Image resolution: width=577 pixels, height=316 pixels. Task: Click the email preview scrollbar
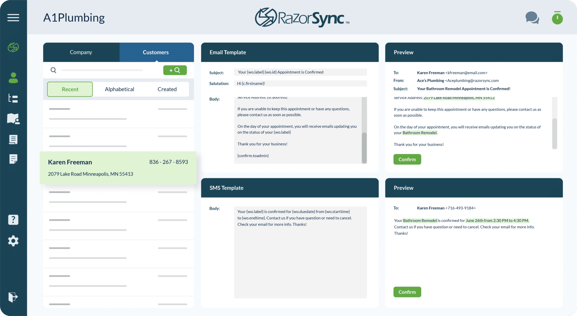click(555, 134)
